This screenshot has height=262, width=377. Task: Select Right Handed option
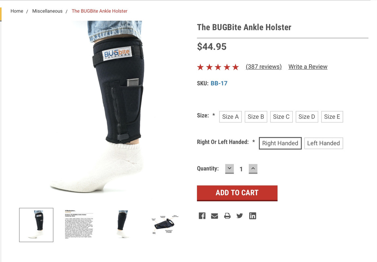click(x=280, y=143)
